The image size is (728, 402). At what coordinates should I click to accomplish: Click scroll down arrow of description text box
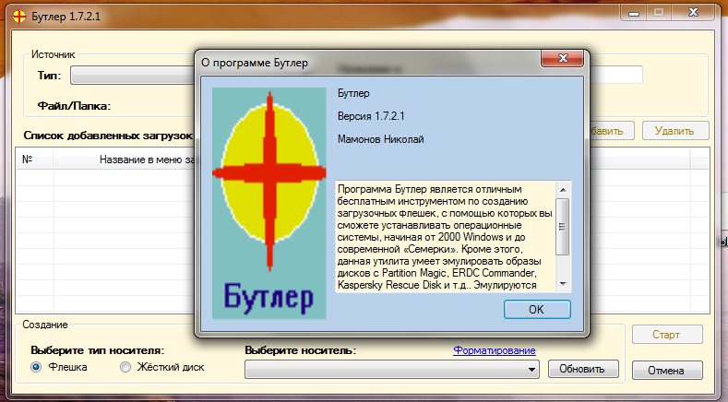(x=563, y=284)
